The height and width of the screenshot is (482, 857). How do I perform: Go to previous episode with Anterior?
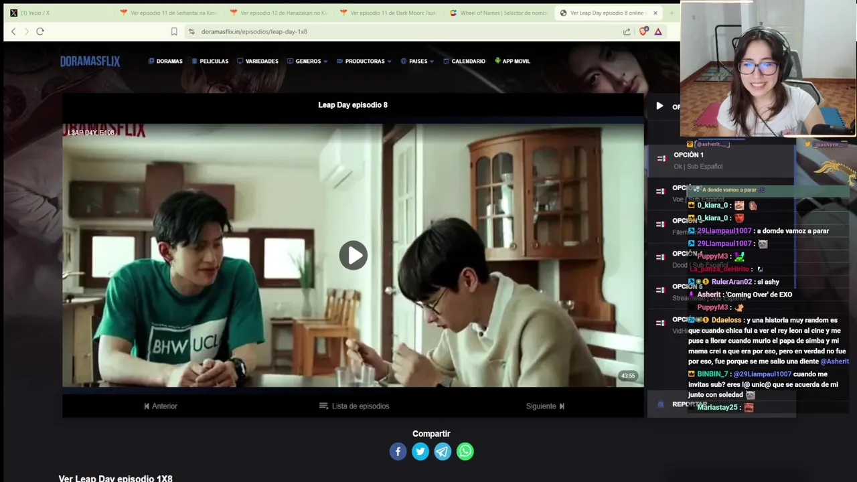[x=161, y=406]
